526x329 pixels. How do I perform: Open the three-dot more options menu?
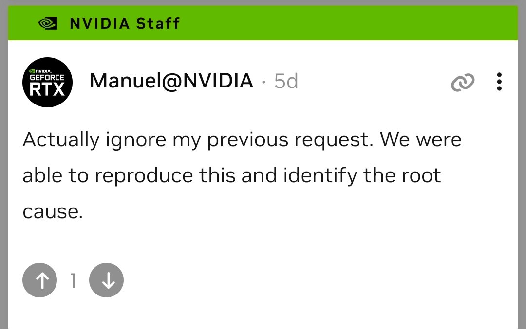click(x=499, y=82)
